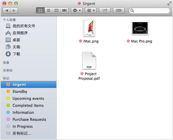Click the 共享的 sidebar section header
The height and width of the screenshot is (140, 173).
point(8,70)
